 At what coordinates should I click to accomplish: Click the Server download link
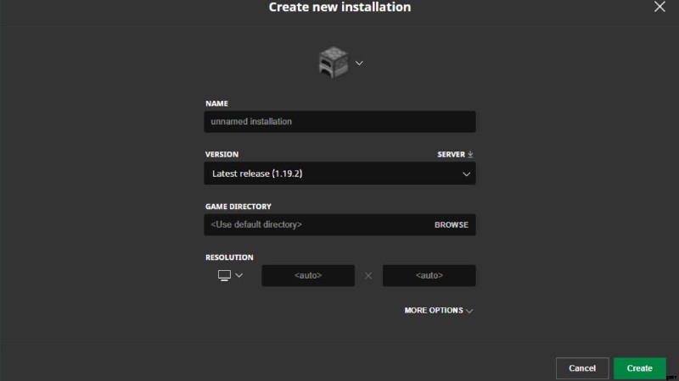[455, 154]
